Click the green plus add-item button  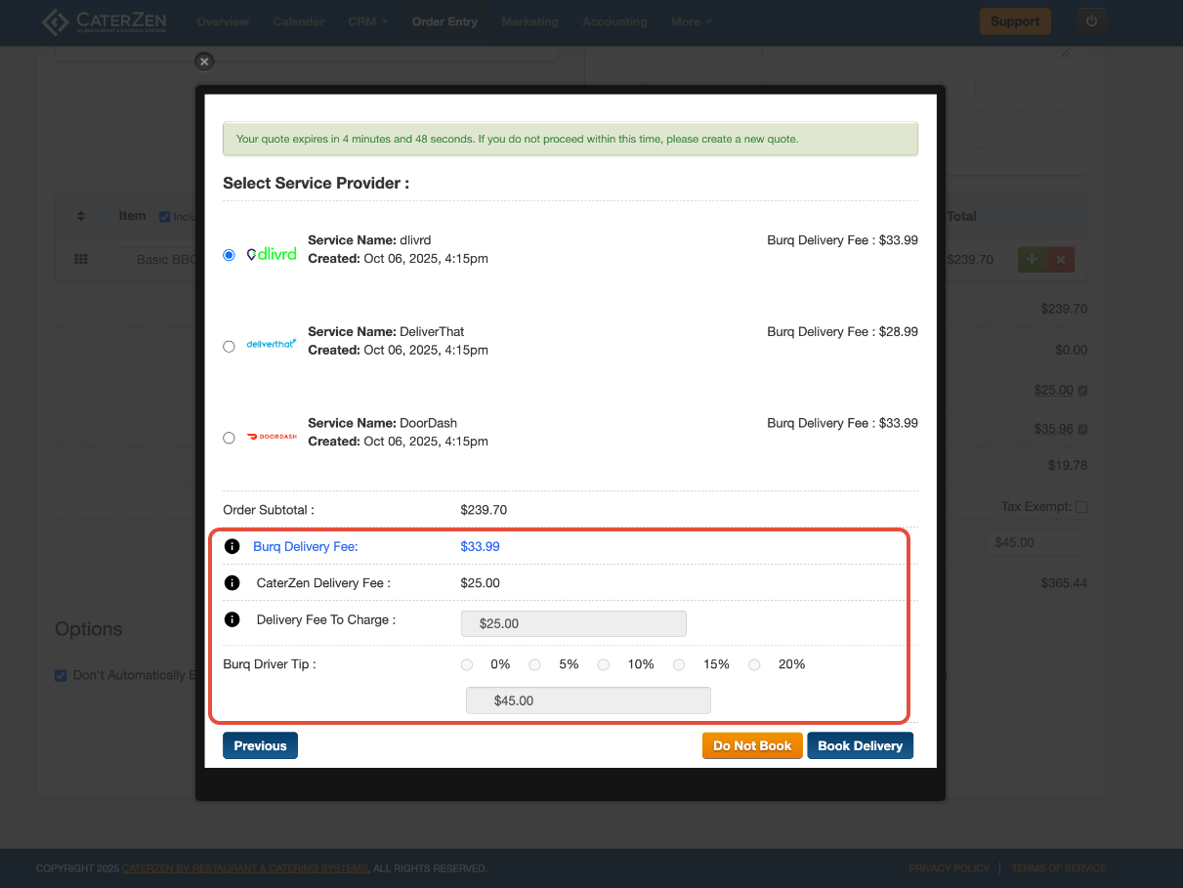tap(1033, 259)
